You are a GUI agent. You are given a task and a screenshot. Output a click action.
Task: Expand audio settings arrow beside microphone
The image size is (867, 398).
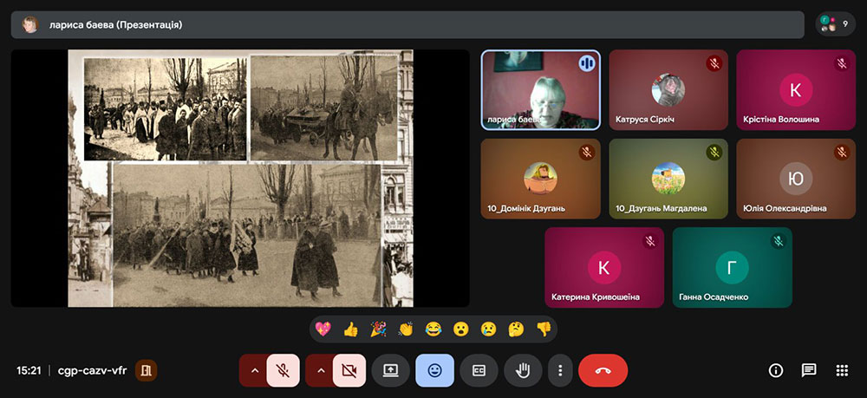pos(254,370)
